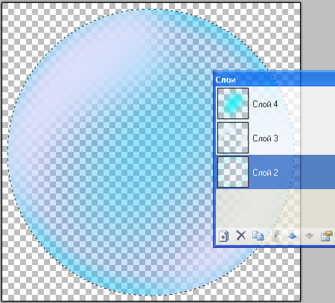Screen dimensions: 335x303
Task: Click the Слои panel title bar
Action: coord(275,80)
